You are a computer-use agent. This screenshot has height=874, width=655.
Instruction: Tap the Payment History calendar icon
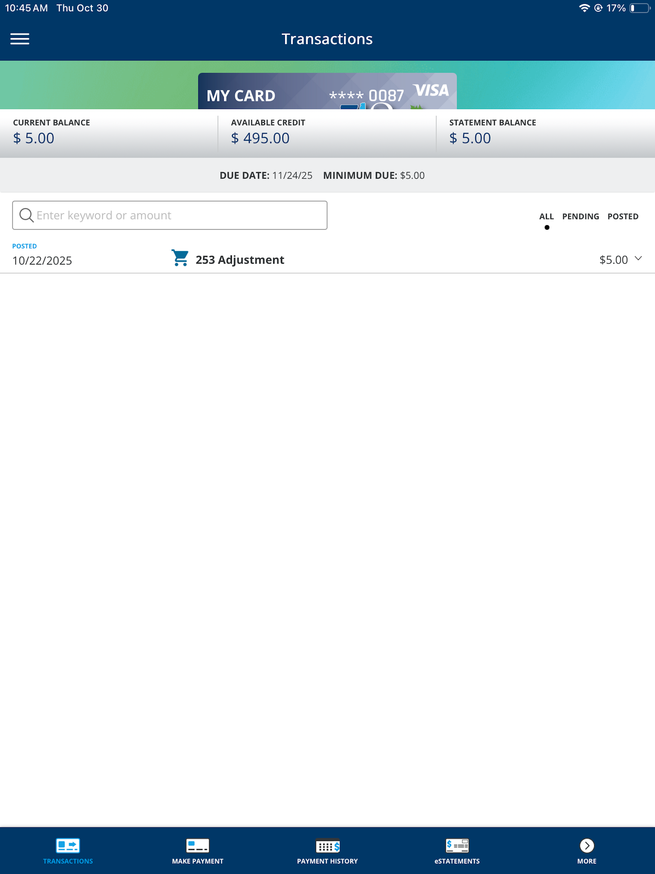[x=327, y=846]
